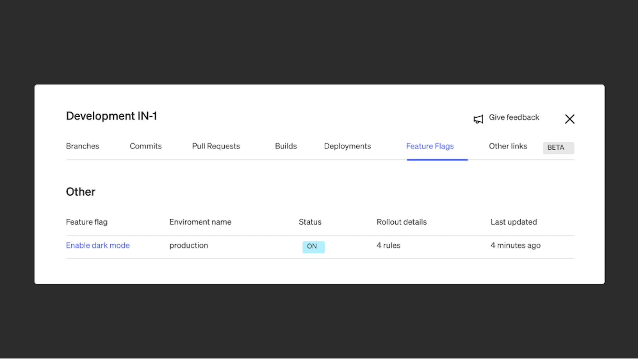This screenshot has width=638, height=359.
Task: Select the Feature Flags tab
Action: (x=430, y=146)
